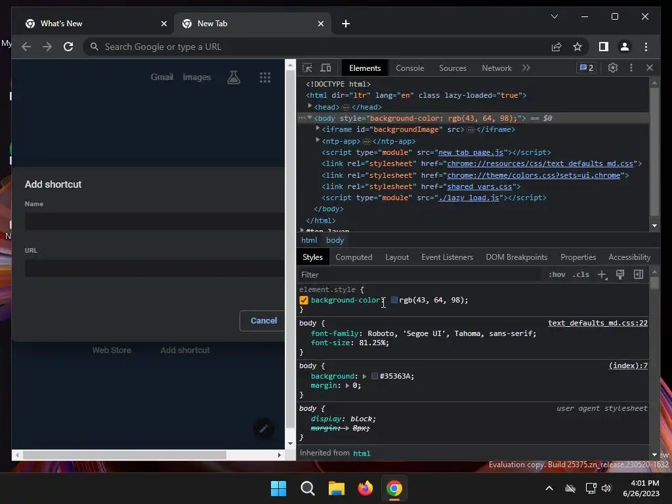
Task: Open the rgb(43, 64, 98) color swatch
Action: (394, 300)
